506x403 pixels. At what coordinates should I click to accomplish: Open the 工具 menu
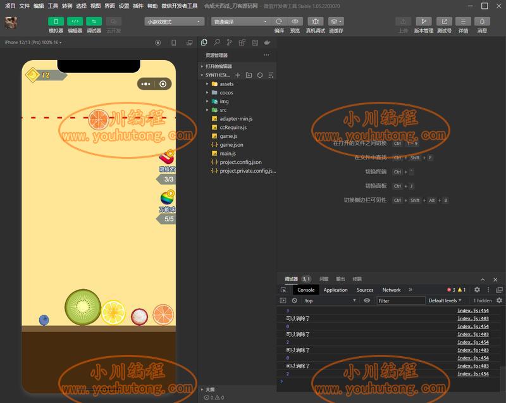pyautogui.click(x=52, y=6)
